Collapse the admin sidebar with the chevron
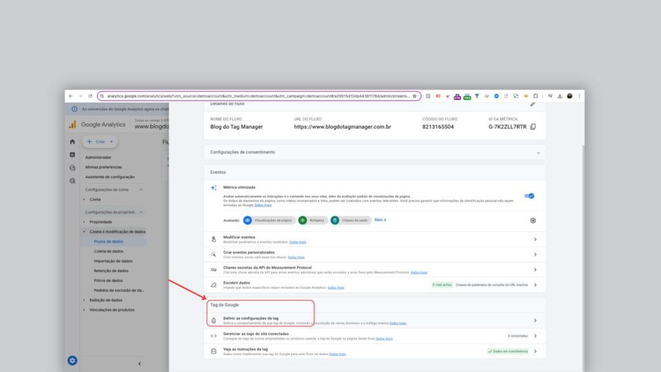Viewport: 661px width, 372px height. pyautogui.click(x=139, y=364)
